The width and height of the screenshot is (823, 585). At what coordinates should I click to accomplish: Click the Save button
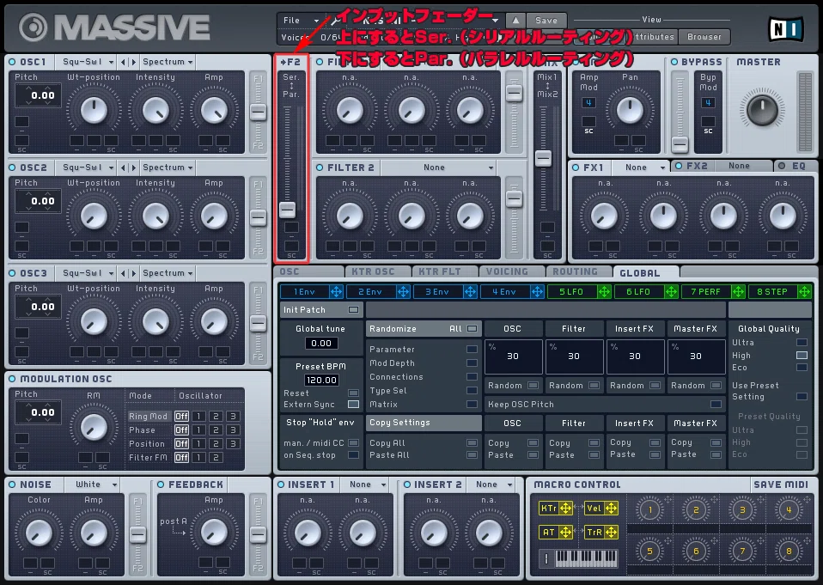[x=546, y=20]
